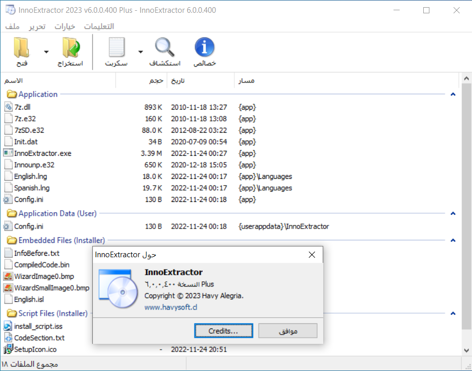Select the English.isl file icon
The image size is (472, 371).
tap(8, 299)
